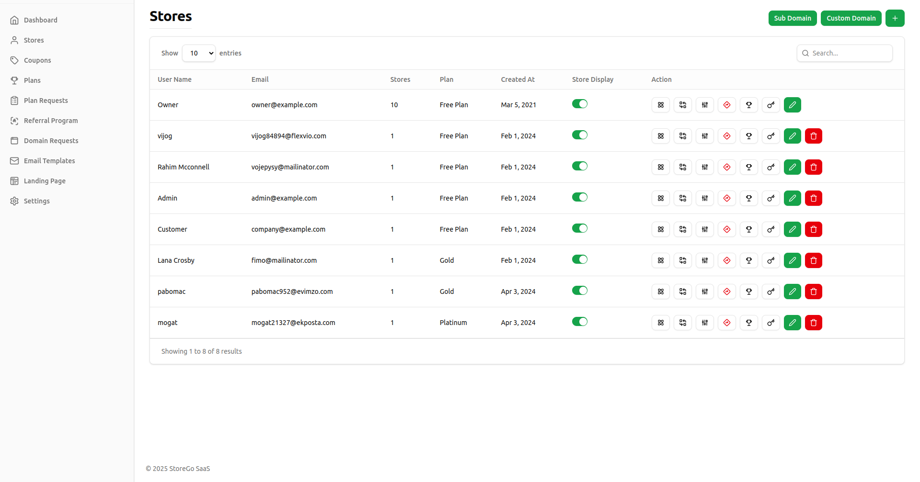Click the Custom Domain button
Screen dimensions: 920x482
click(851, 18)
